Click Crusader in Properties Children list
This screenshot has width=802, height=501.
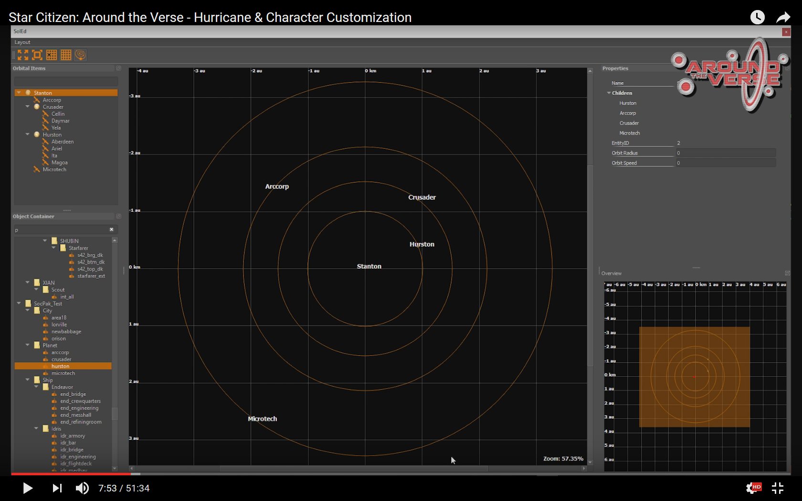coord(629,123)
